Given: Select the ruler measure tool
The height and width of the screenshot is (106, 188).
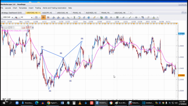Looking at the screenshot, I should pyautogui.click(x=94, y=17).
